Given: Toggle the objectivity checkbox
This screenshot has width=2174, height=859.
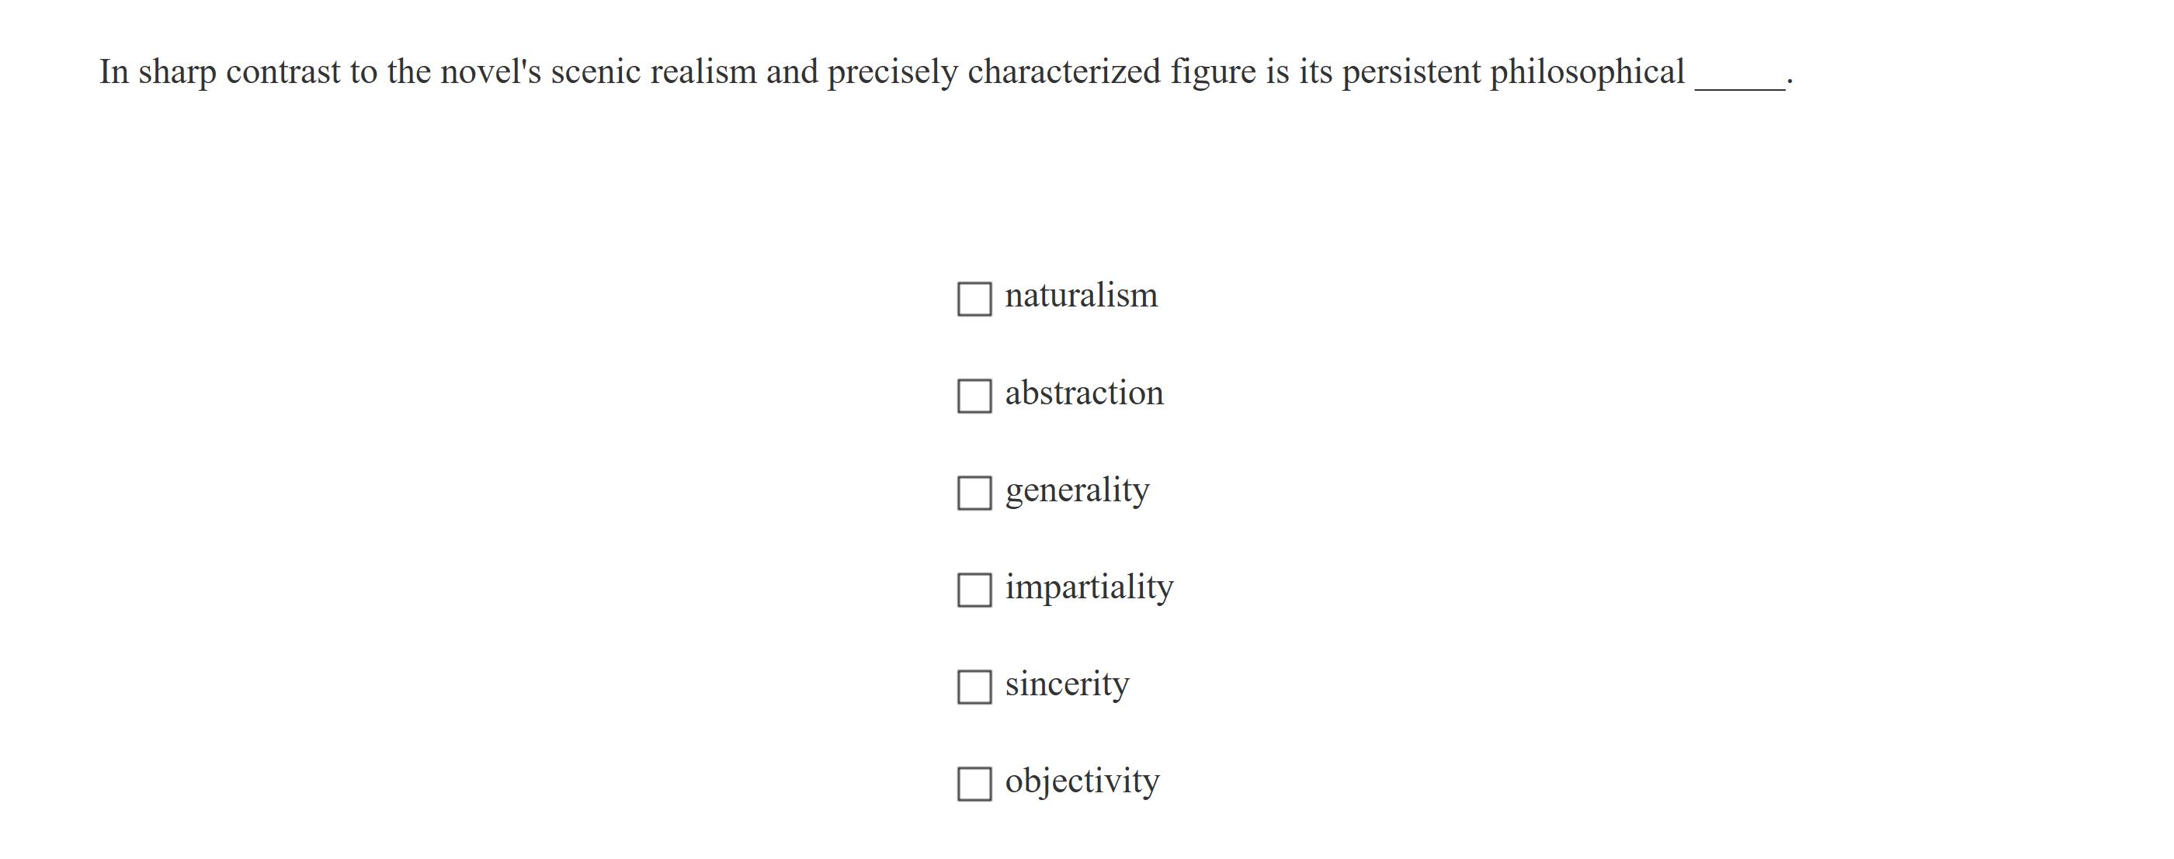Looking at the screenshot, I should [x=974, y=784].
